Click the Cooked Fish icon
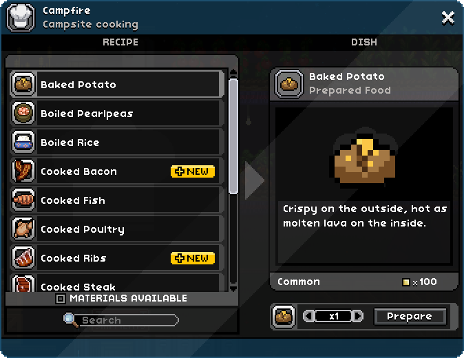This screenshot has width=464, height=358. point(23,200)
